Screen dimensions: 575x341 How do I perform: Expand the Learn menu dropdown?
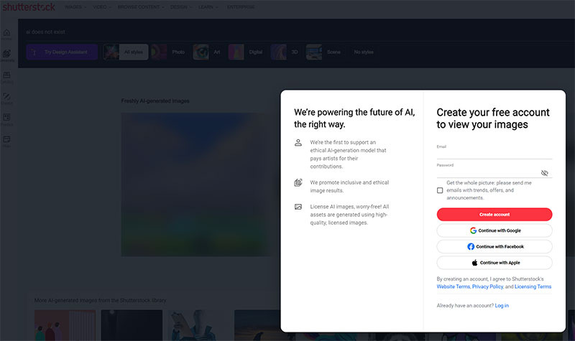[208, 7]
